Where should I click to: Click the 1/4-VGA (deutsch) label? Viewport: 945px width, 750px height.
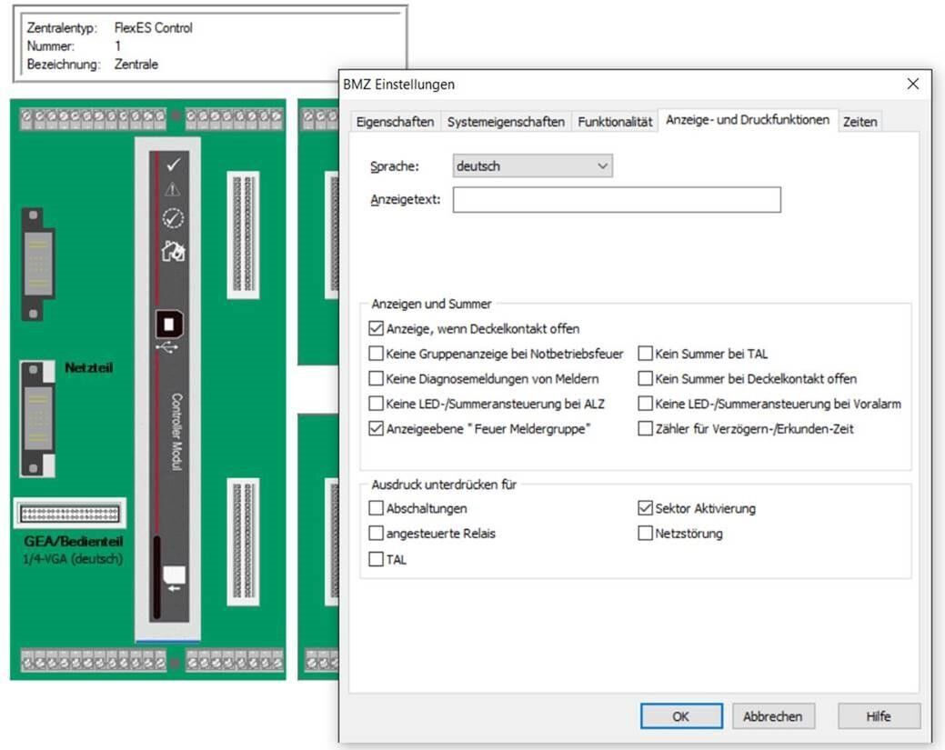(73, 559)
